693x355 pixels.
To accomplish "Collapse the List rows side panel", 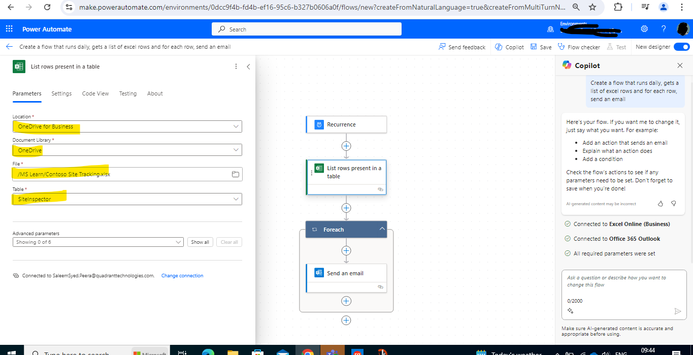I will point(248,67).
